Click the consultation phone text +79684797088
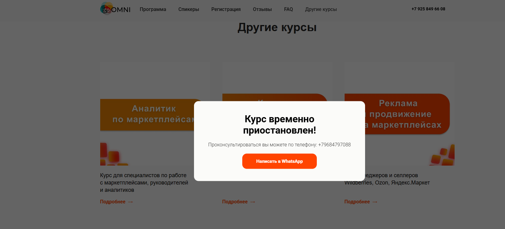Screen dimensions: 505x229 (x=335, y=145)
